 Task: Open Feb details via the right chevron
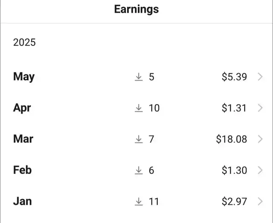pyautogui.click(x=261, y=171)
